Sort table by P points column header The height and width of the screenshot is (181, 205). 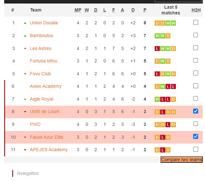coord(145,10)
